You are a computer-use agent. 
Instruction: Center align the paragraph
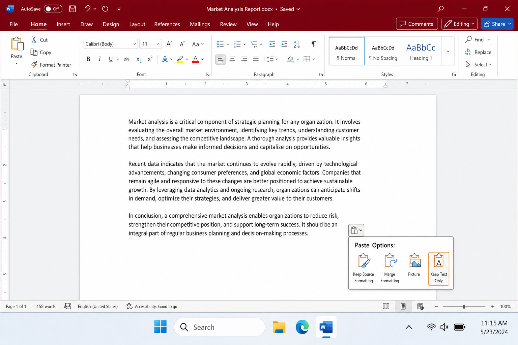click(x=232, y=60)
